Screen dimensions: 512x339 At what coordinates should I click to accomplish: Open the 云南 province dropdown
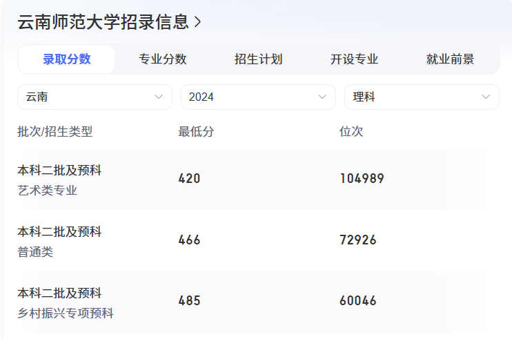95,97
